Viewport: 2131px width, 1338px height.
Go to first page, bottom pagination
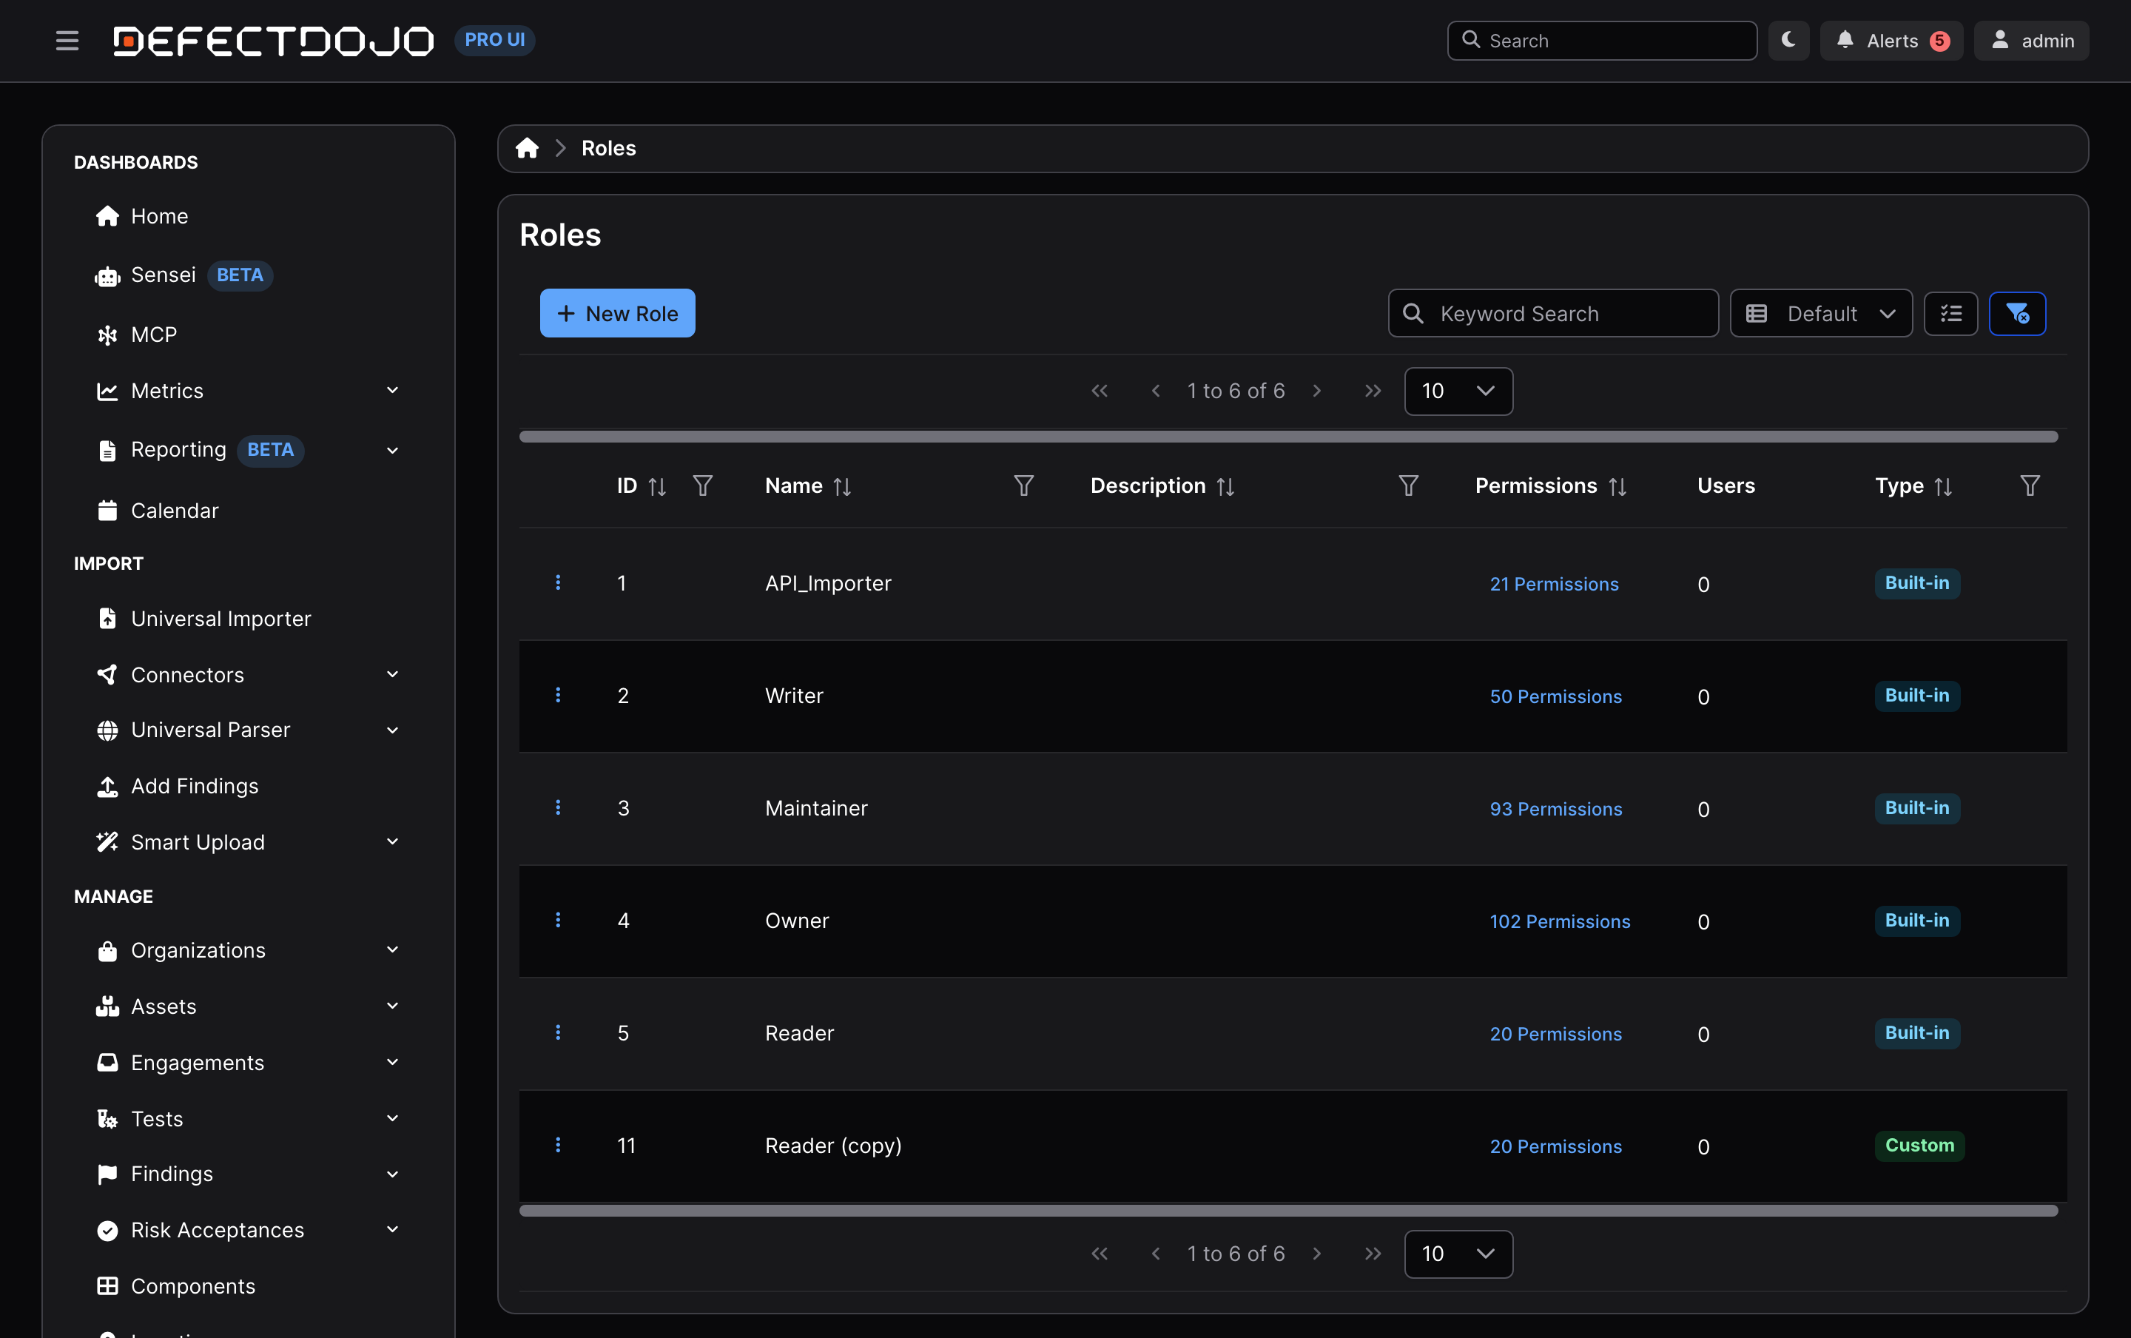click(x=1100, y=1254)
